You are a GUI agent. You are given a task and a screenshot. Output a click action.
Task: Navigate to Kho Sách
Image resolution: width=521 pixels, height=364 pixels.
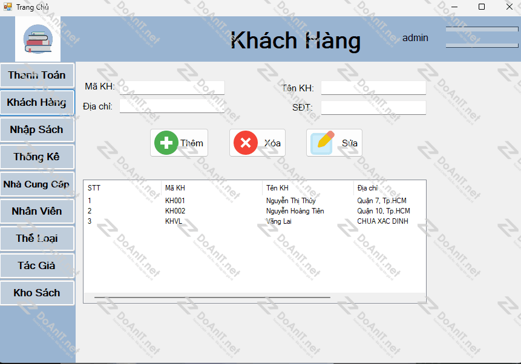[37, 293]
